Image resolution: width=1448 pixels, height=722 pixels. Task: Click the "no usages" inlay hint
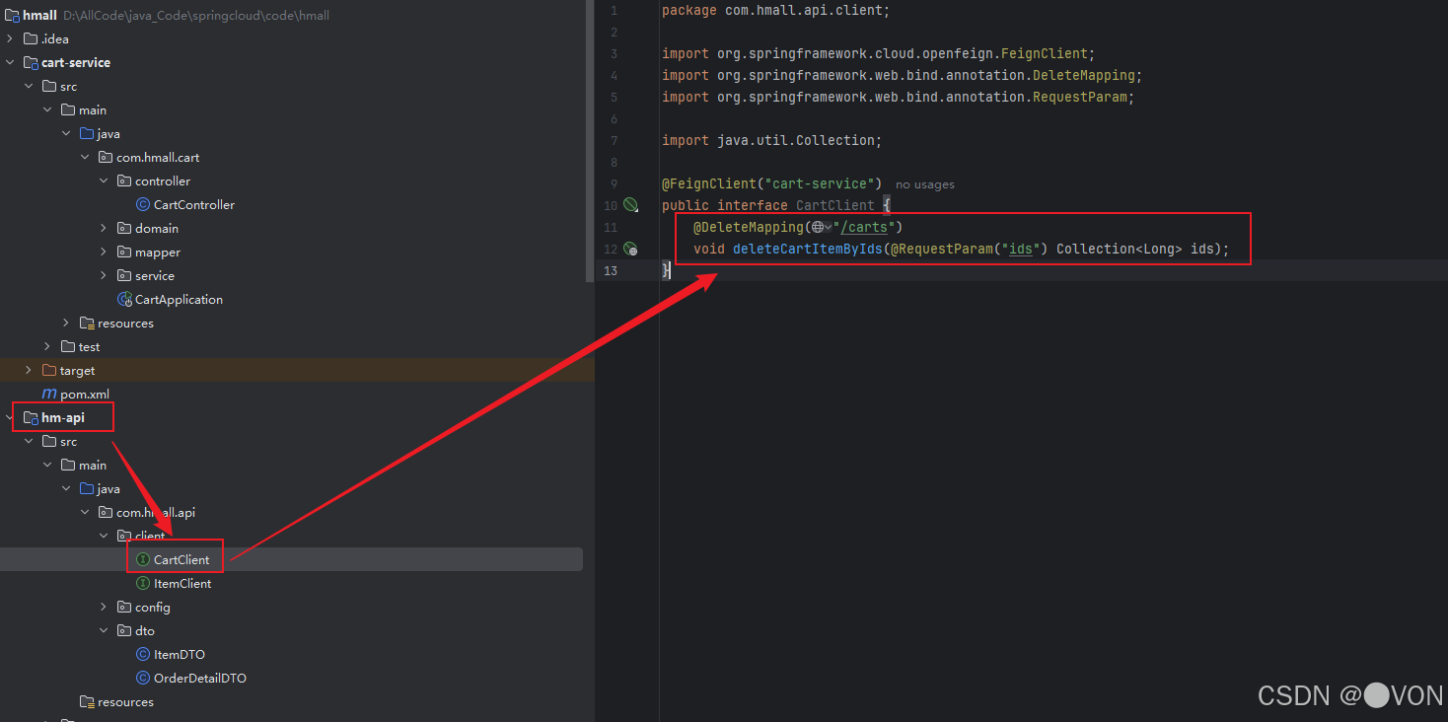(925, 184)
